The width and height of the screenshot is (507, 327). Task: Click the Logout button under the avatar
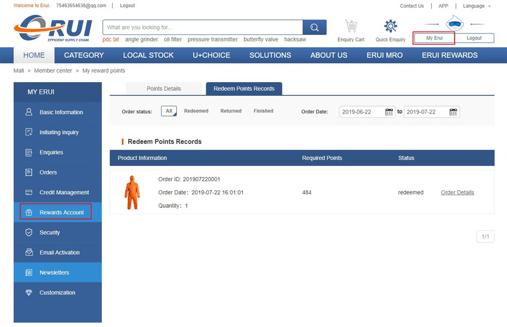[474, 38]
